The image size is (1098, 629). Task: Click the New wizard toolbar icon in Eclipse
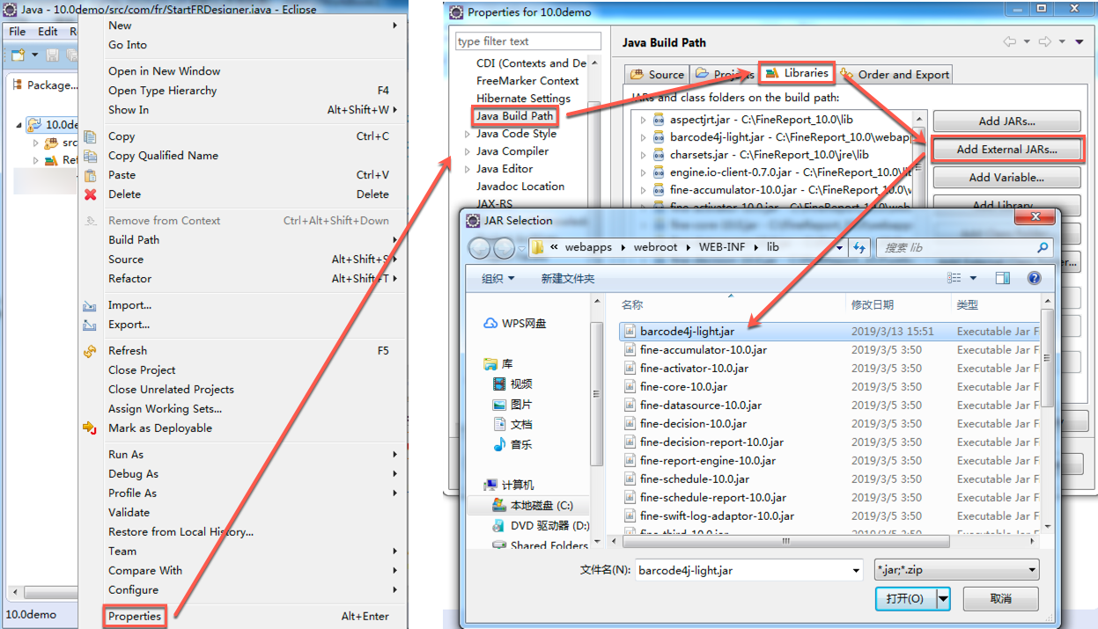click(x=18, y=55)
